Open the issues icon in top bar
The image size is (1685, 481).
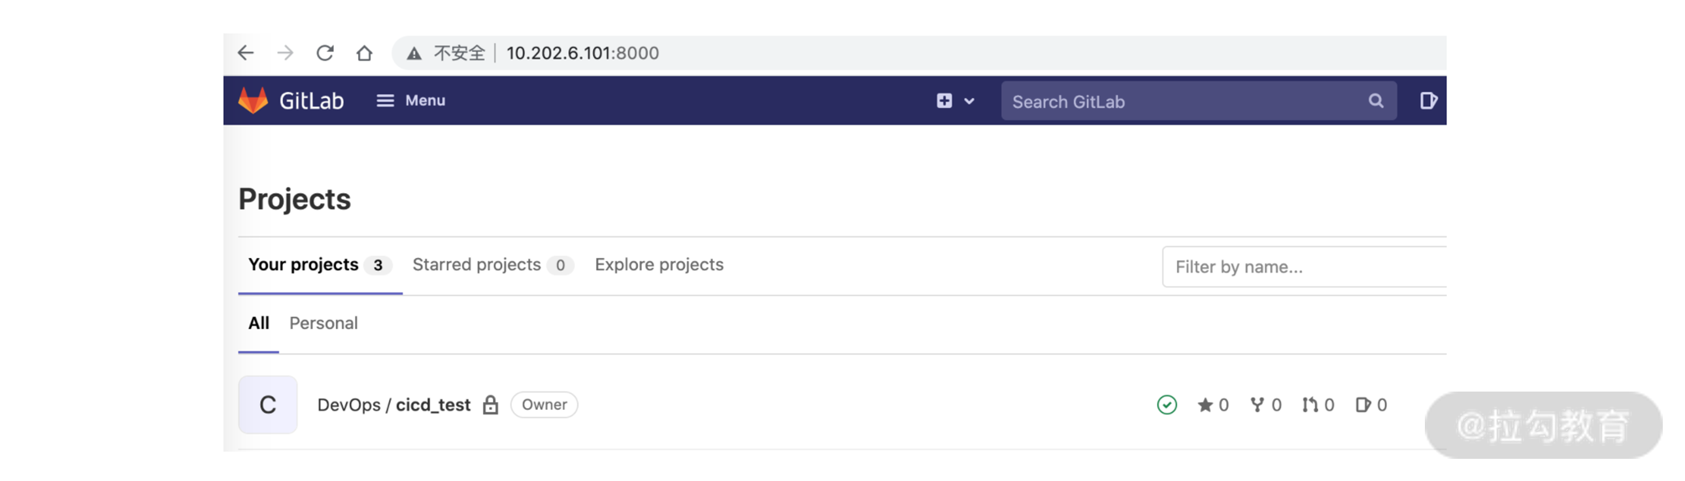(1429, 101)
